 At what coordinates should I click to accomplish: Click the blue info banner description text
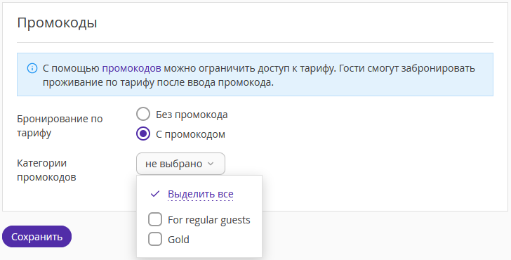tap(259, 75)
